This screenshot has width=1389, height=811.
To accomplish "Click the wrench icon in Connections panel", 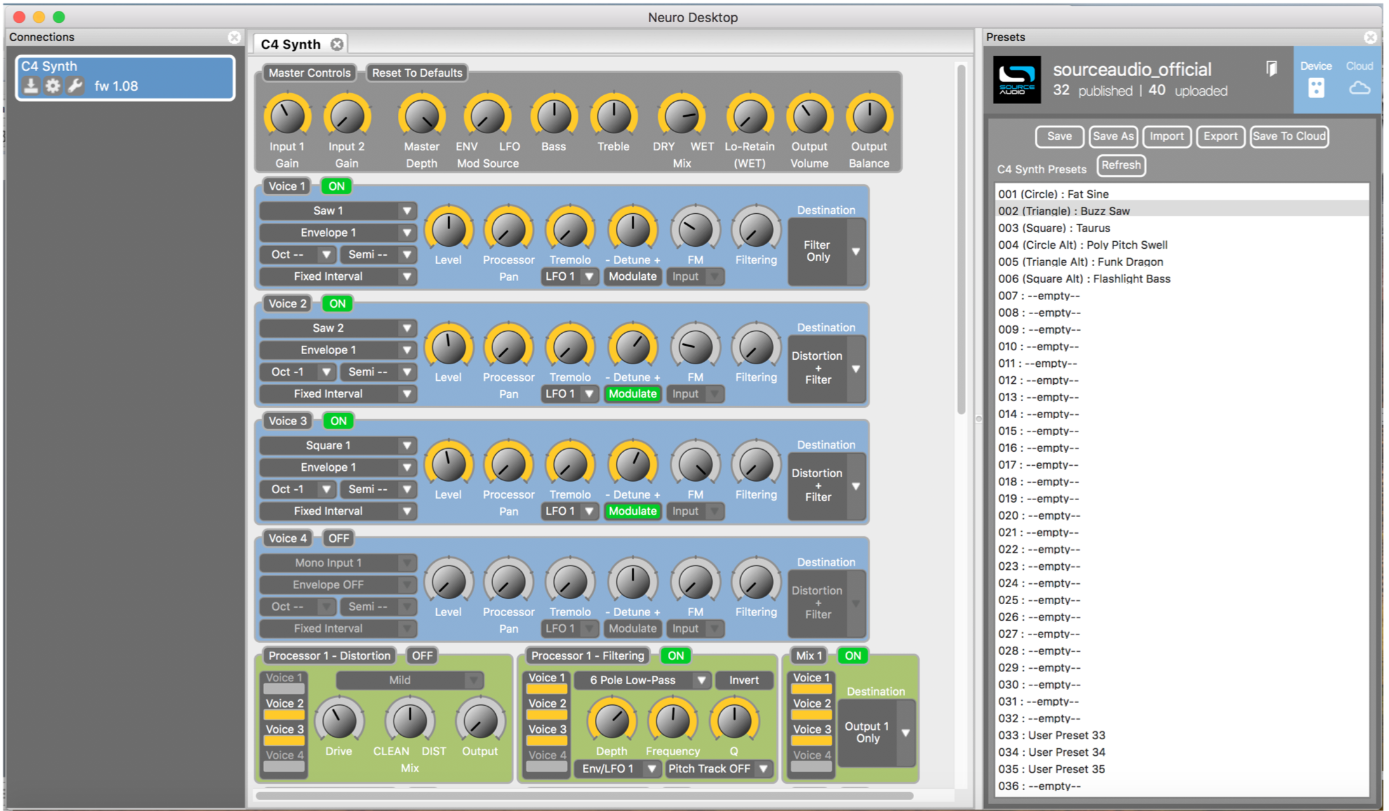I will 75,86.
